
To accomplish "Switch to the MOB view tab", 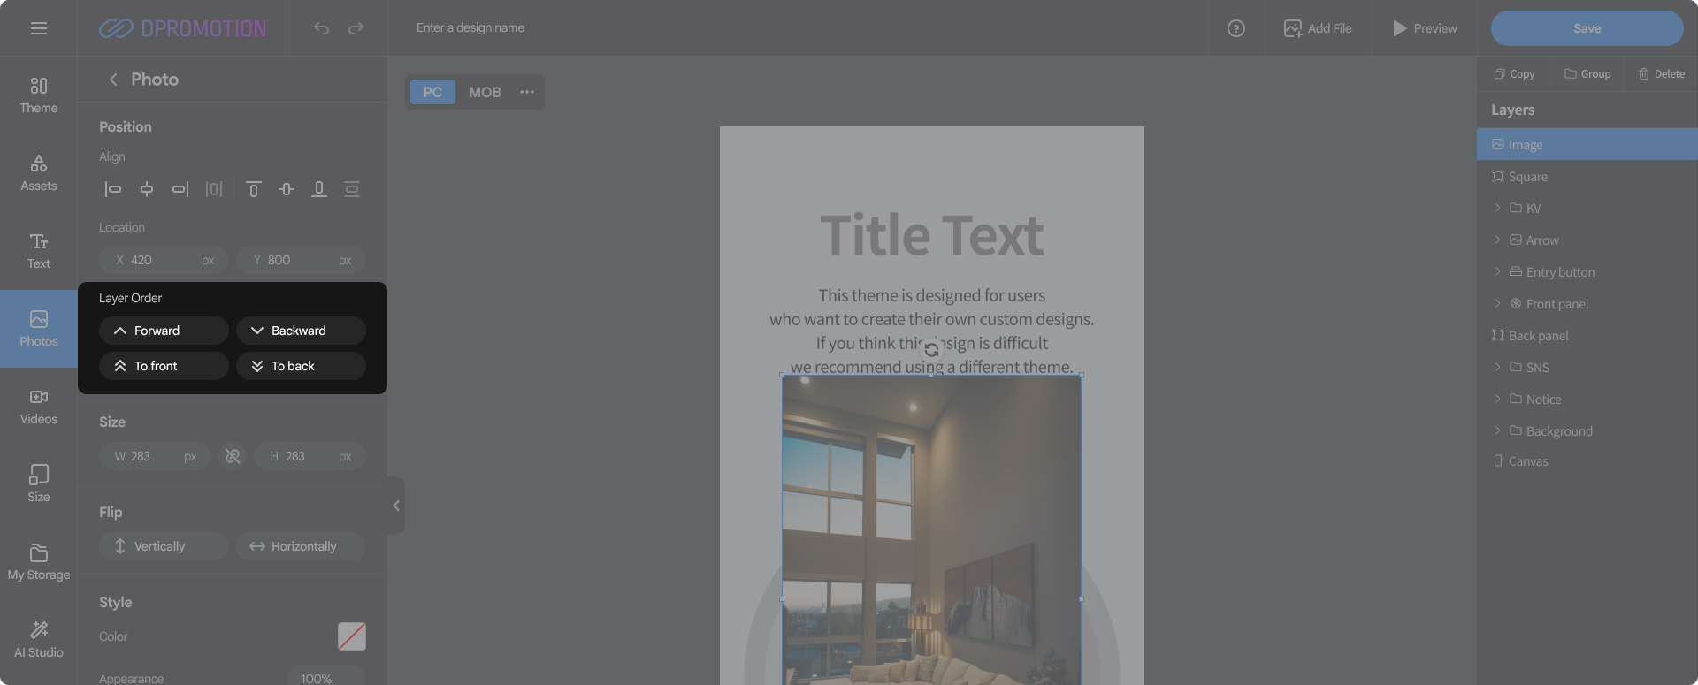I will (x=485, y=92).
